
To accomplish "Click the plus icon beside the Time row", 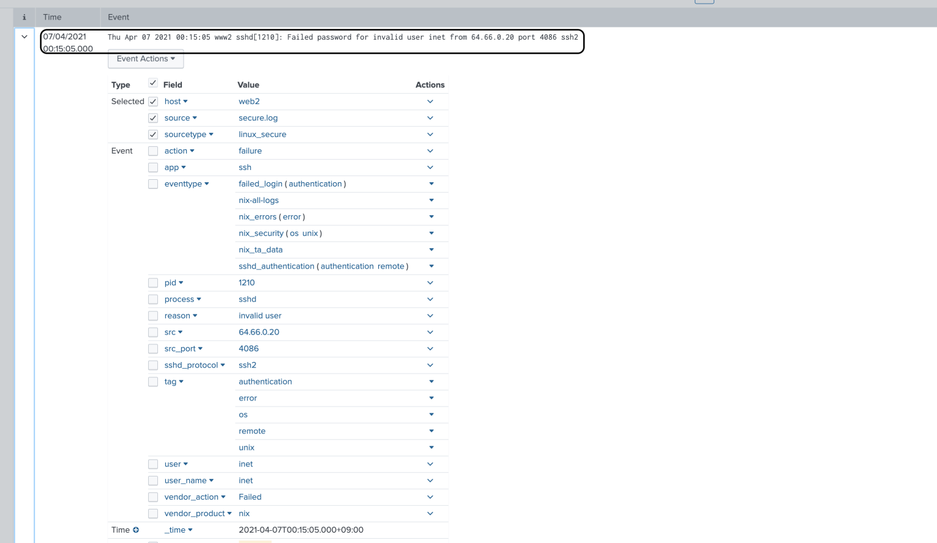I will click(136, 530).
